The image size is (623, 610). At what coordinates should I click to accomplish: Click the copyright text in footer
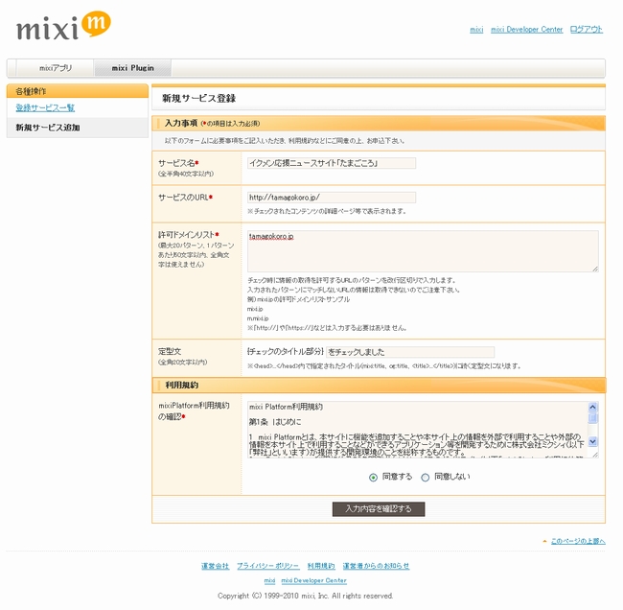pyautogui.click(x=305, y=596)
